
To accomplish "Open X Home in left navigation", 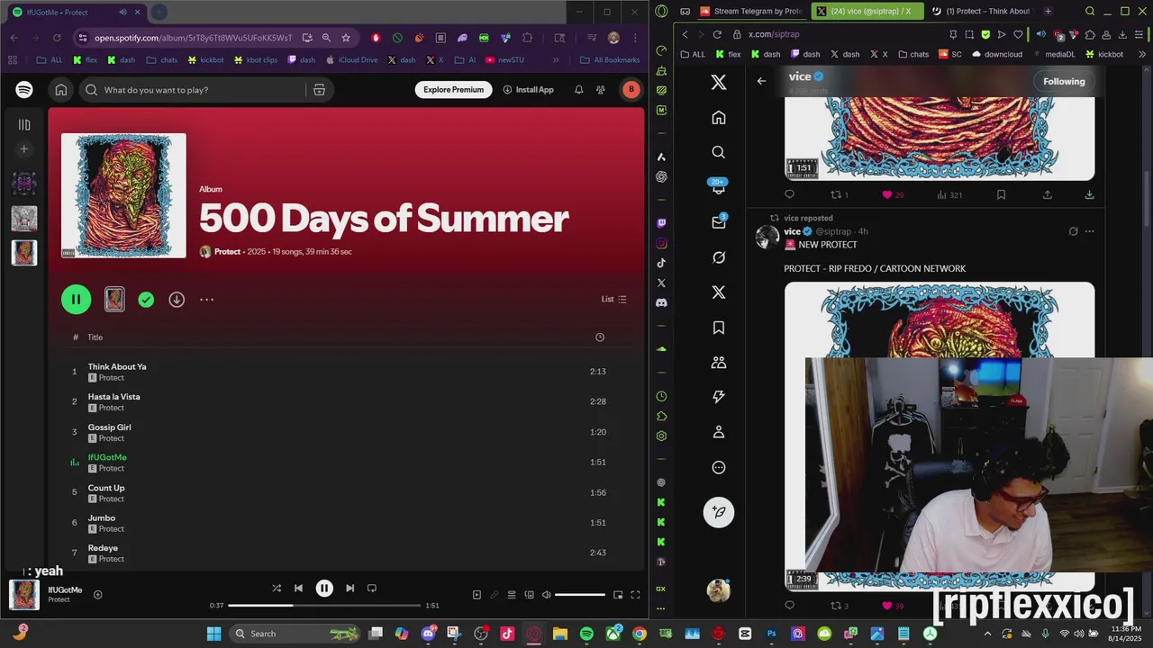I will pyautogui.click(x=719, y=118).
